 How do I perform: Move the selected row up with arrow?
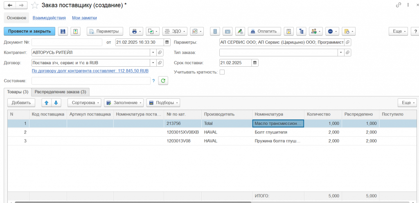(x=46, y=103)
